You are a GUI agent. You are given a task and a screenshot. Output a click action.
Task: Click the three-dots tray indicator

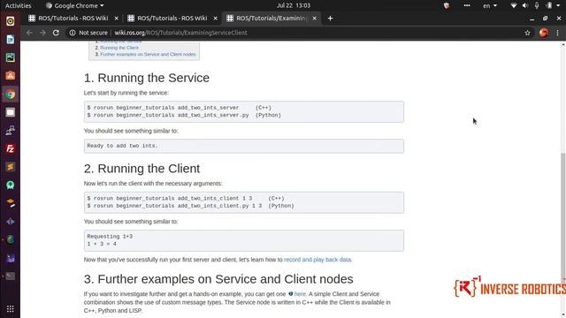coord(467,5)
